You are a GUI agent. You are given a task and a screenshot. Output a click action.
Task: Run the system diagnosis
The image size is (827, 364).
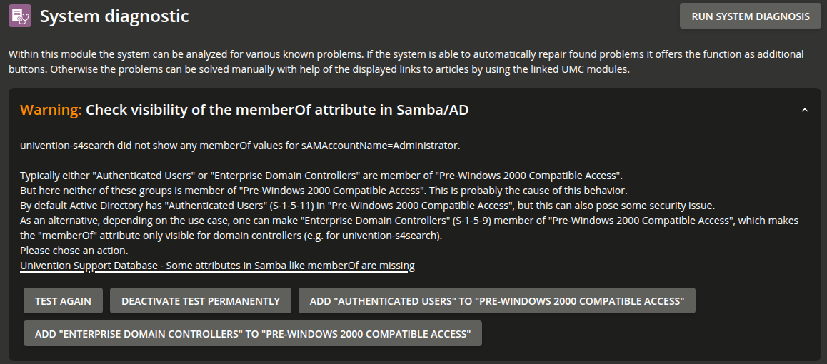click(x=750, y=16)
